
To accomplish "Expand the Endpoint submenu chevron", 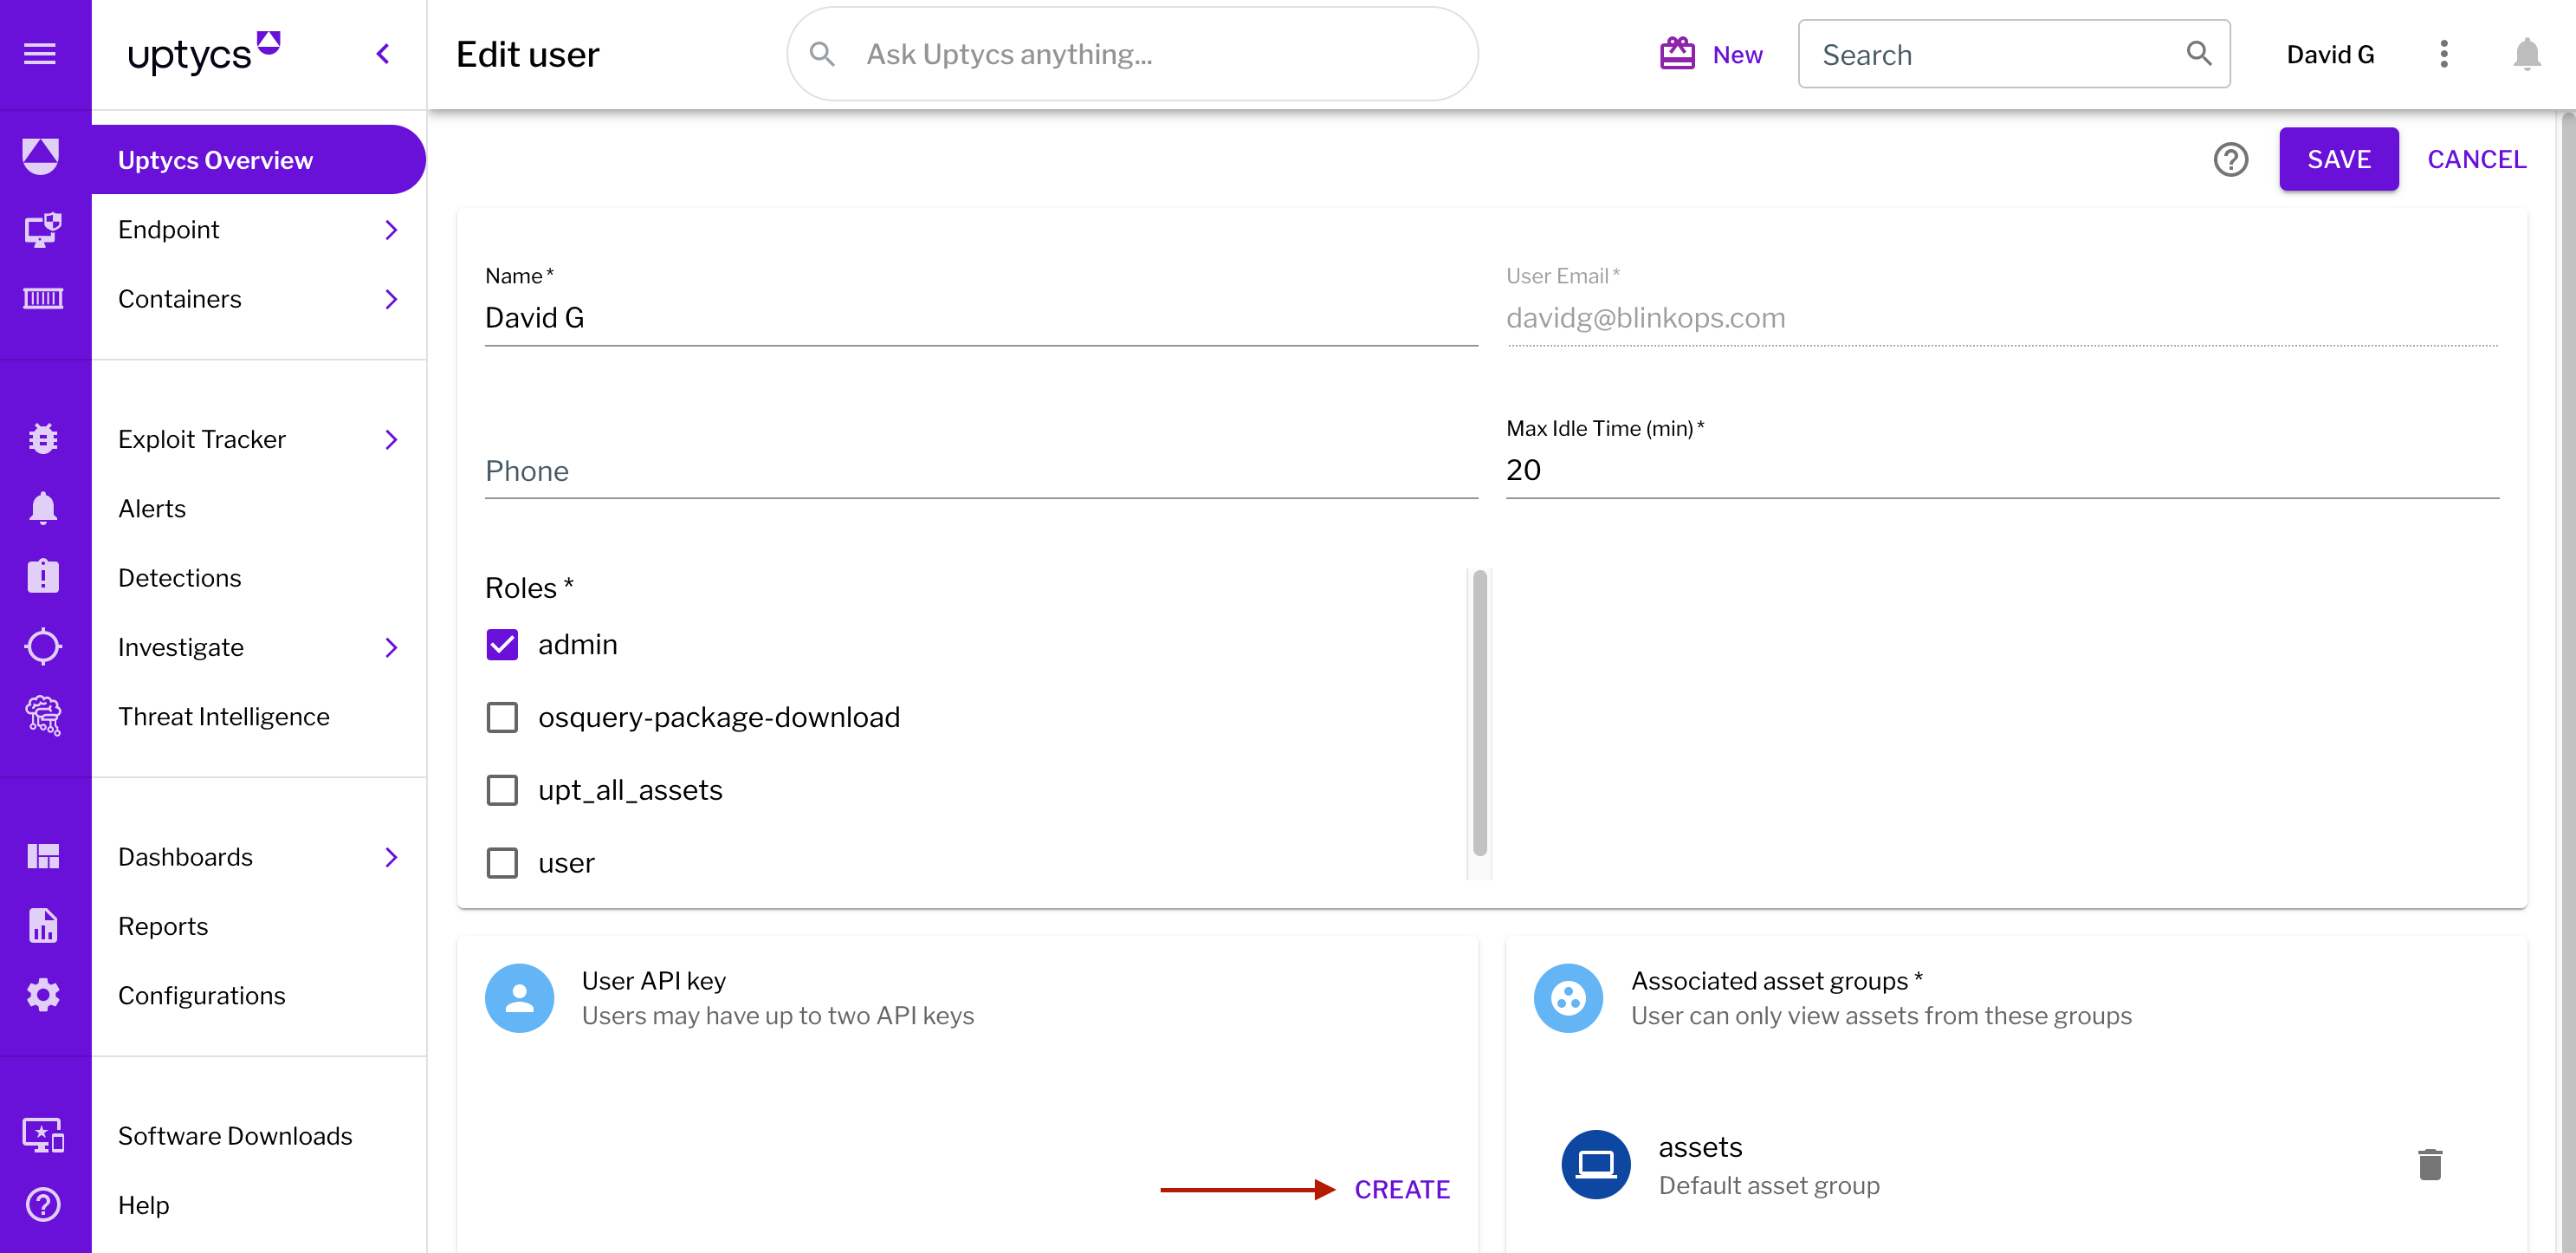I will 391,230.
